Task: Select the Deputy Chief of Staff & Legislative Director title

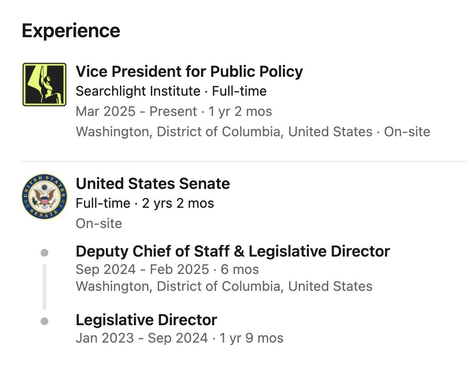Action: coord(233,251)
